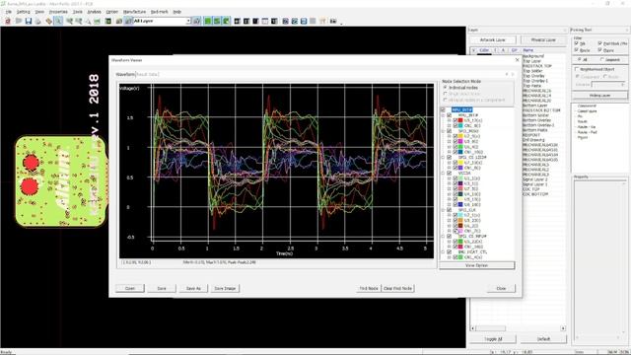Click magenta color swatch under SPI1_MOSI
Screen dimensions: 631x355
click(x=460, y=141)
